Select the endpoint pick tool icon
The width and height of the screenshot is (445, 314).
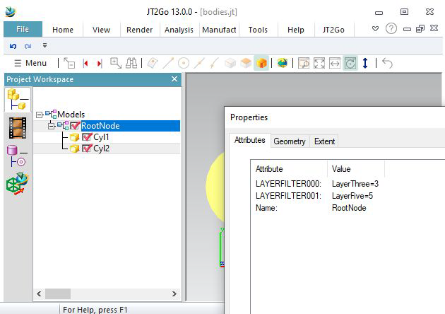coord(215,63)
